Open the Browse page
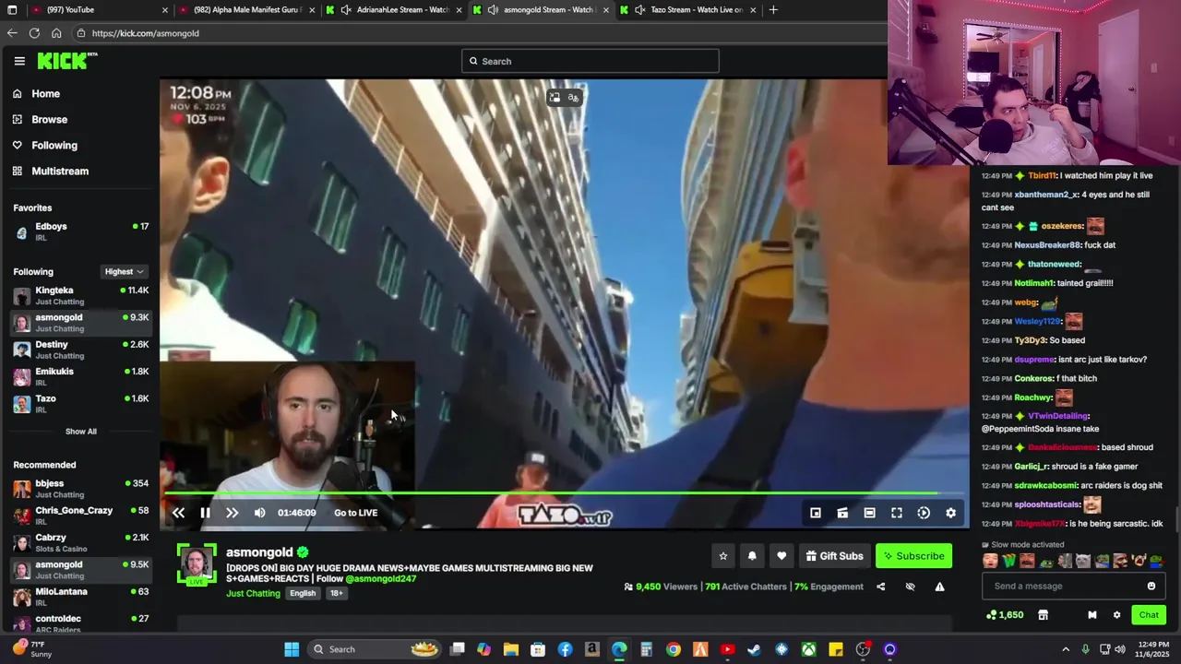 [x=41, y=119]
